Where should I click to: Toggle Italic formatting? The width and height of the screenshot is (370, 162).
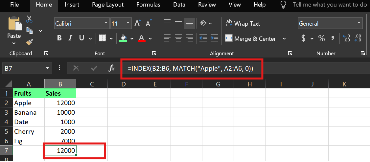70,38
